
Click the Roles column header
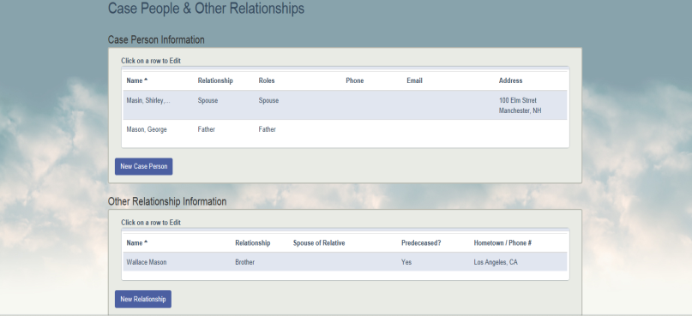tap(267, 80)
